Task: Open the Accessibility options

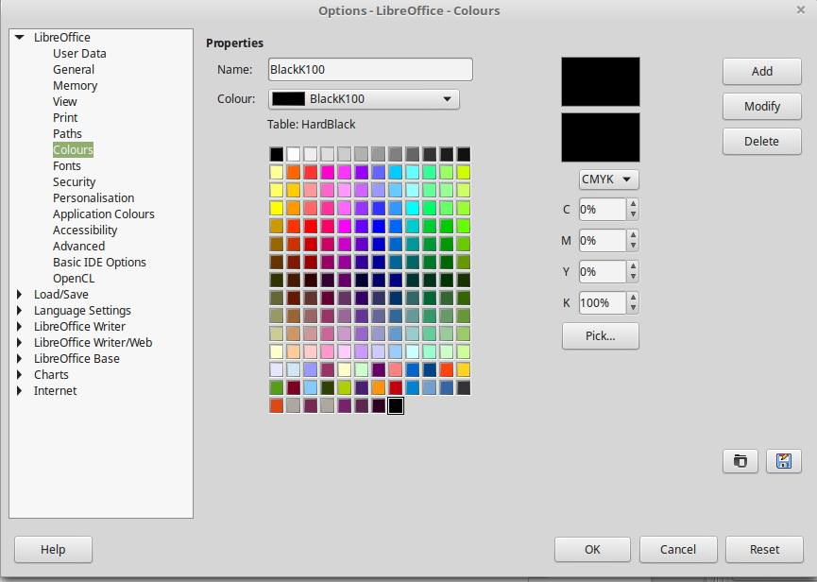Action: pos(85,231)
